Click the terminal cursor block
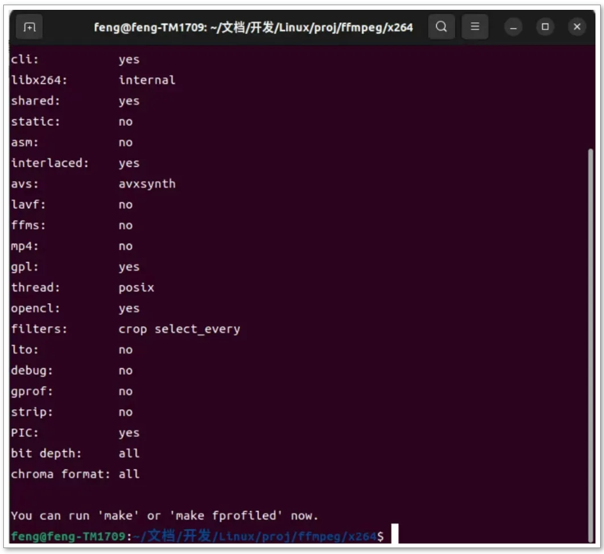This screenshot has height=554, width=604. click(x=395, y=534)
